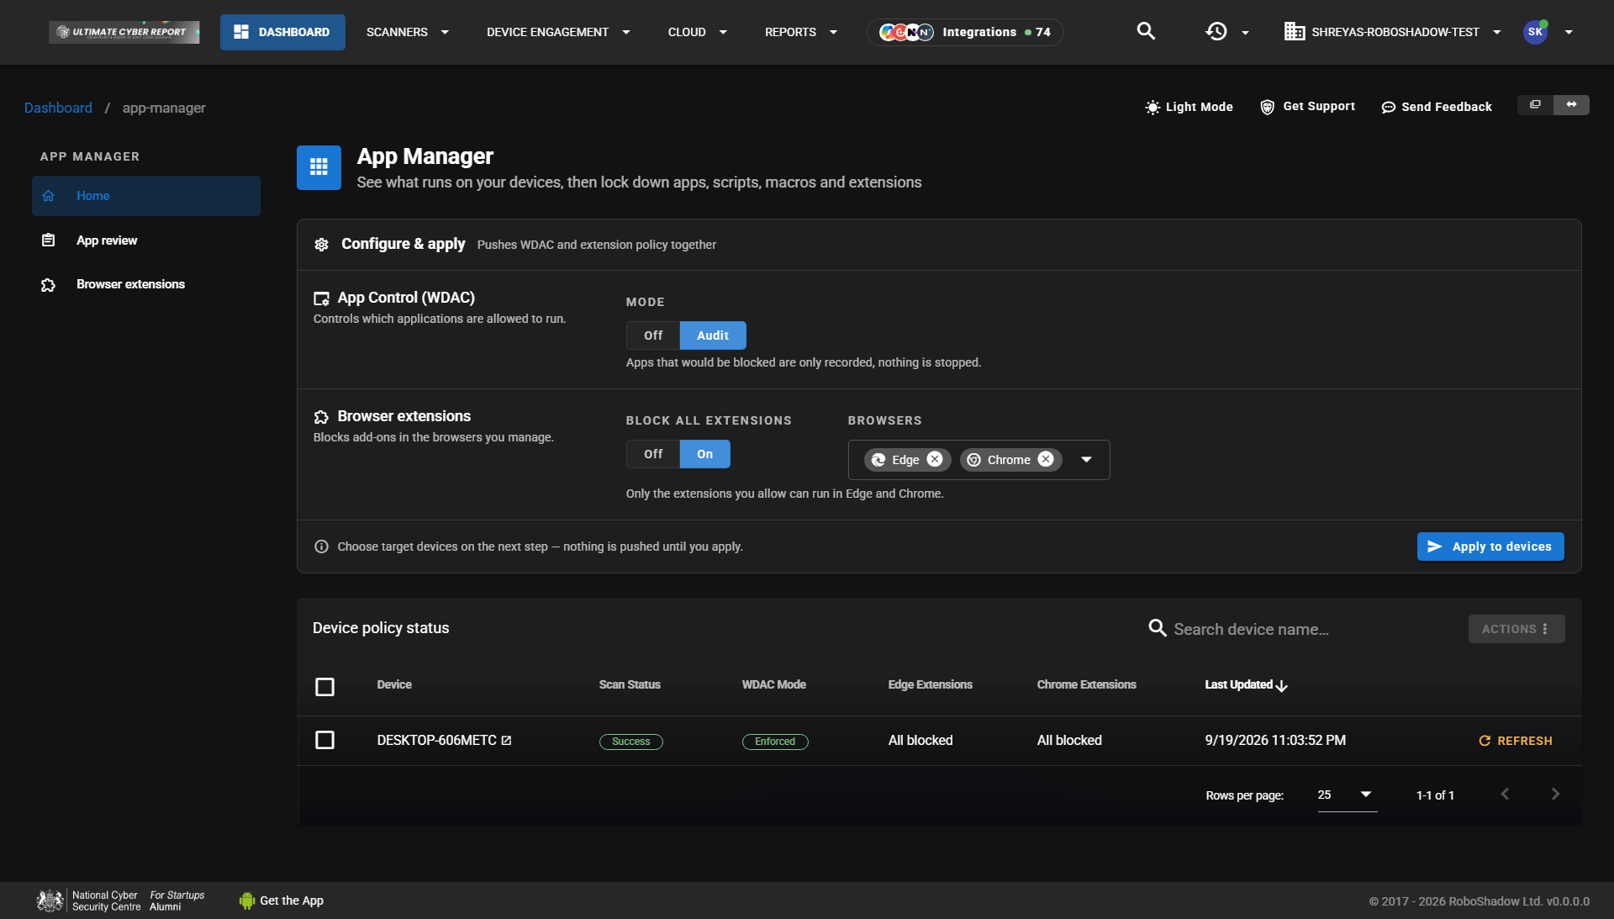Expand the Cloud menu
The height and width of the screenshot is (919, 1614).
tap(697, 32)
